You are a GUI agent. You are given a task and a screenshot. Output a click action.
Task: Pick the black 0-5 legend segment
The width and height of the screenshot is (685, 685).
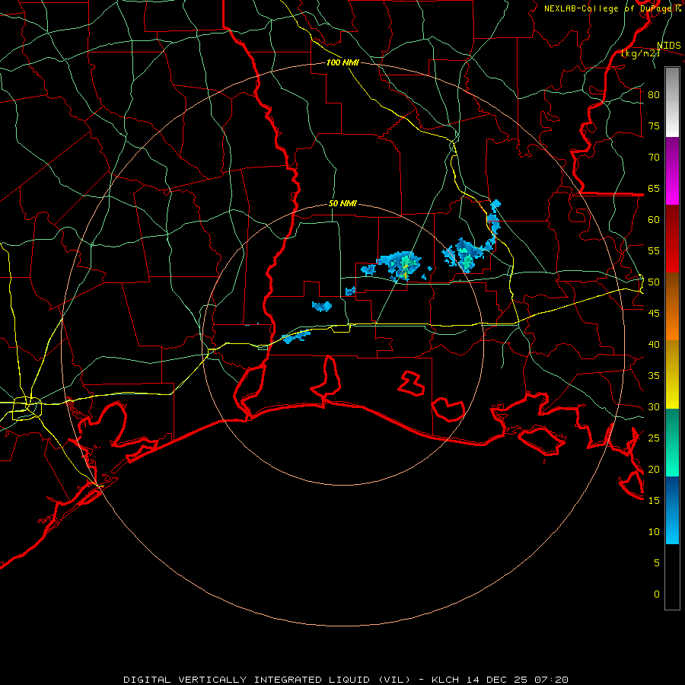pos(672,577)
